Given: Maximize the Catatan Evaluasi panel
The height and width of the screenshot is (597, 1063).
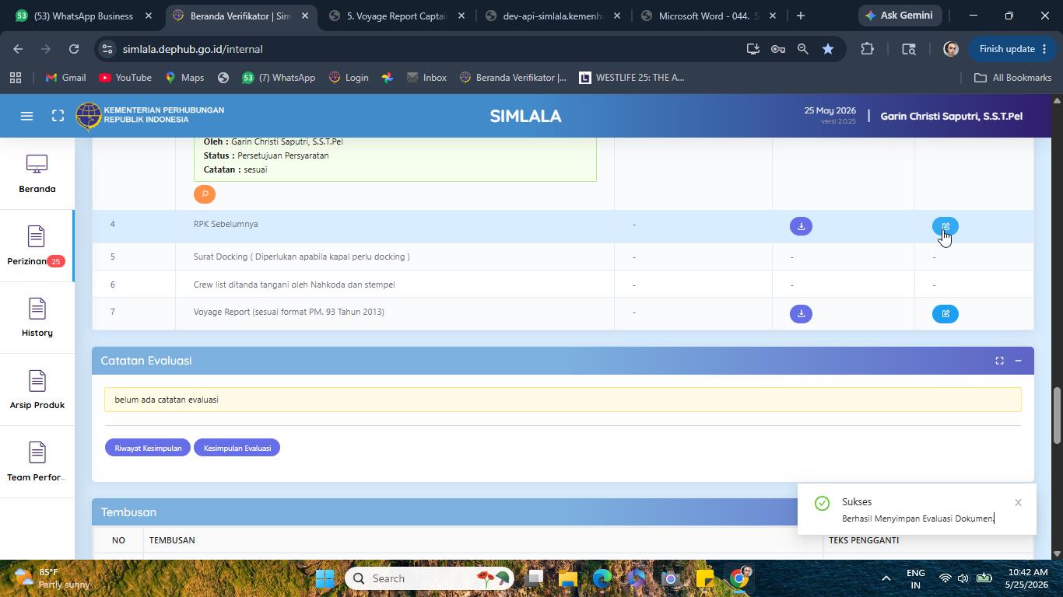Looking at the screenshot, I should point(999,361).
